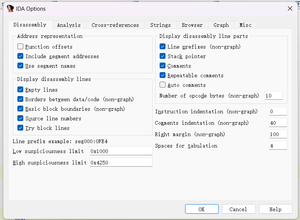
Task: Enable the Function offsets checkbox
Action: point(20,47)
